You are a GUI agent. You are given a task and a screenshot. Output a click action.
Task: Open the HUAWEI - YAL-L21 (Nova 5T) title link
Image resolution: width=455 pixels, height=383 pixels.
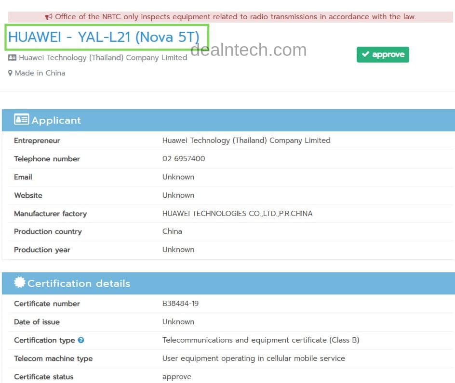tap(104, 37)
